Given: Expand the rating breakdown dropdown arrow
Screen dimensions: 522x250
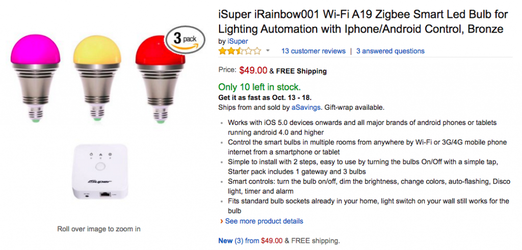Looking at the screenshot, I should coord(268,51).
